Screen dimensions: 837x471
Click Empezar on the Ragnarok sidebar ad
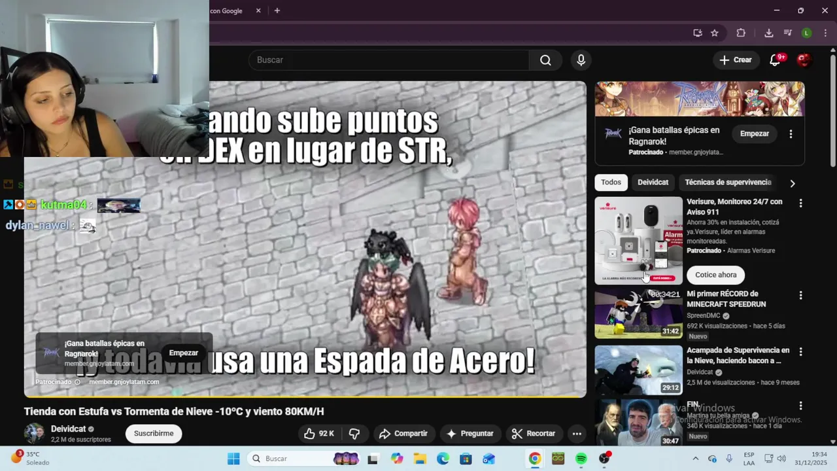click(x=755, y=133)
